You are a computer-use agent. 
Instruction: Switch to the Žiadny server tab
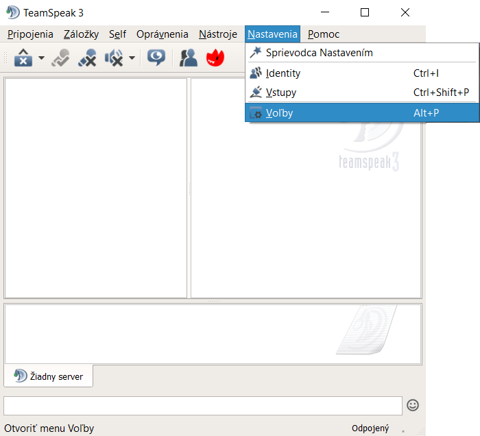pyautogui.click(x=49, y=376)
